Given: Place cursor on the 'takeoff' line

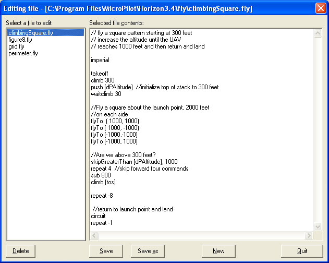Looking at the screenshot, I should click(x=100, y=74).
